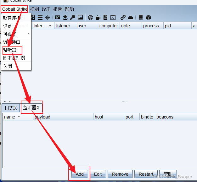Image resolution: width=197 pixels, height=182 pixels.
Task: Open the 攻击 menu
Action: (x=46, y=9)
